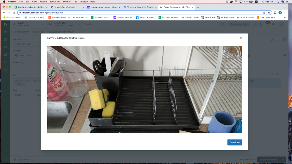Viewport: 292px width, 164px height.
Task: Open Zendesk apps panel icon
Action: click(x=284, y=55)
